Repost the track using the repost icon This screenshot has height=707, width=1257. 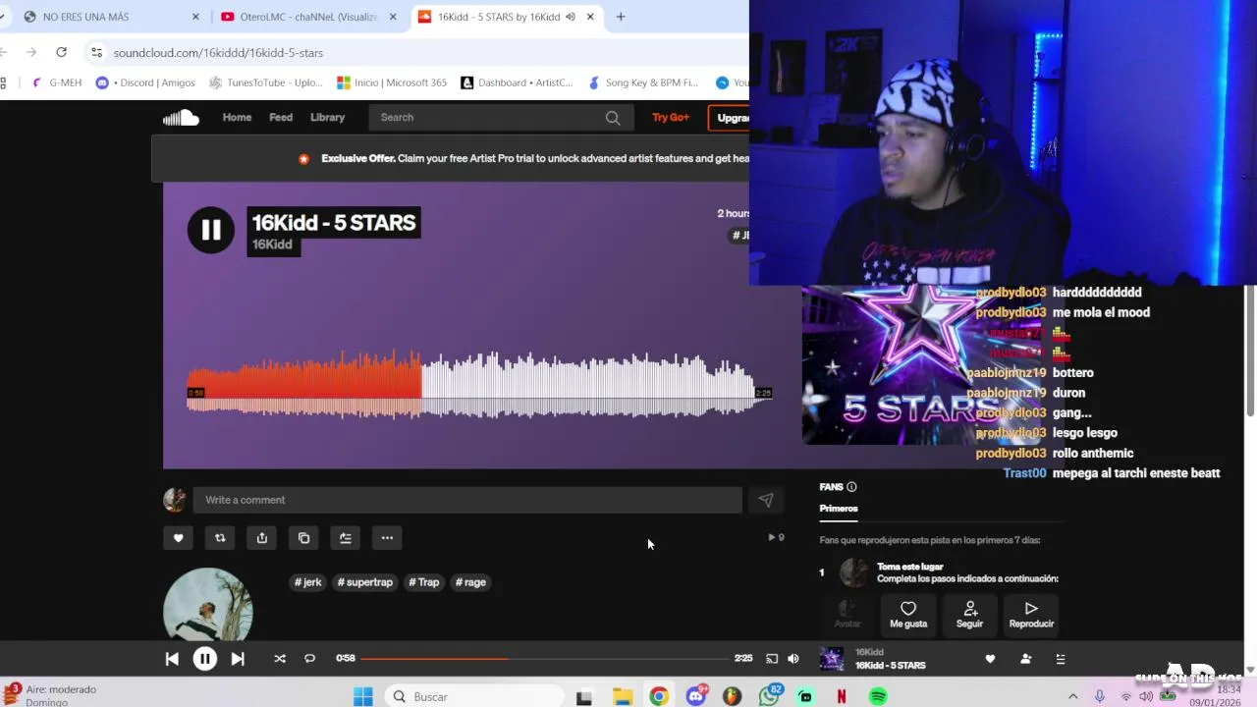click(x=220, y=538)
